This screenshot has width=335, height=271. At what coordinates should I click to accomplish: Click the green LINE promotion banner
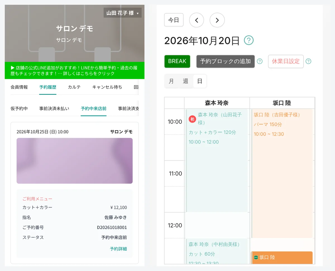[75, 70]
